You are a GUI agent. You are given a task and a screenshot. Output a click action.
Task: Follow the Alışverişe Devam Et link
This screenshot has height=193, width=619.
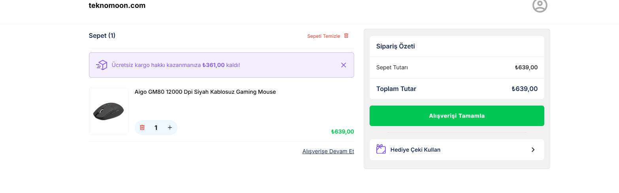[328, 151]
